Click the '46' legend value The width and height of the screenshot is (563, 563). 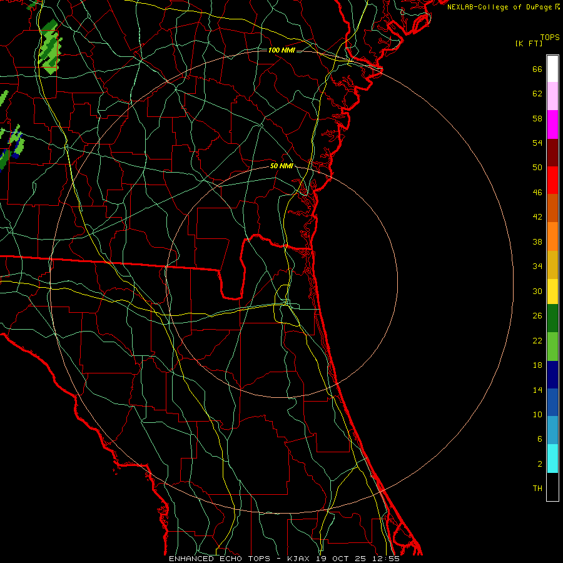[x=537, y=193]
